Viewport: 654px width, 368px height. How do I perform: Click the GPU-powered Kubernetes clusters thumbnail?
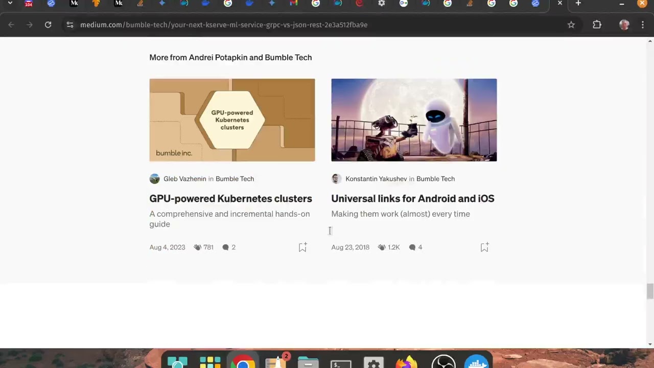click(232, 120)
